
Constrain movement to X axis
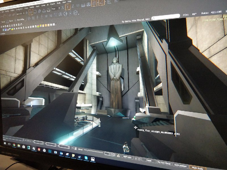pyautogui.click(x=63, y=7)
